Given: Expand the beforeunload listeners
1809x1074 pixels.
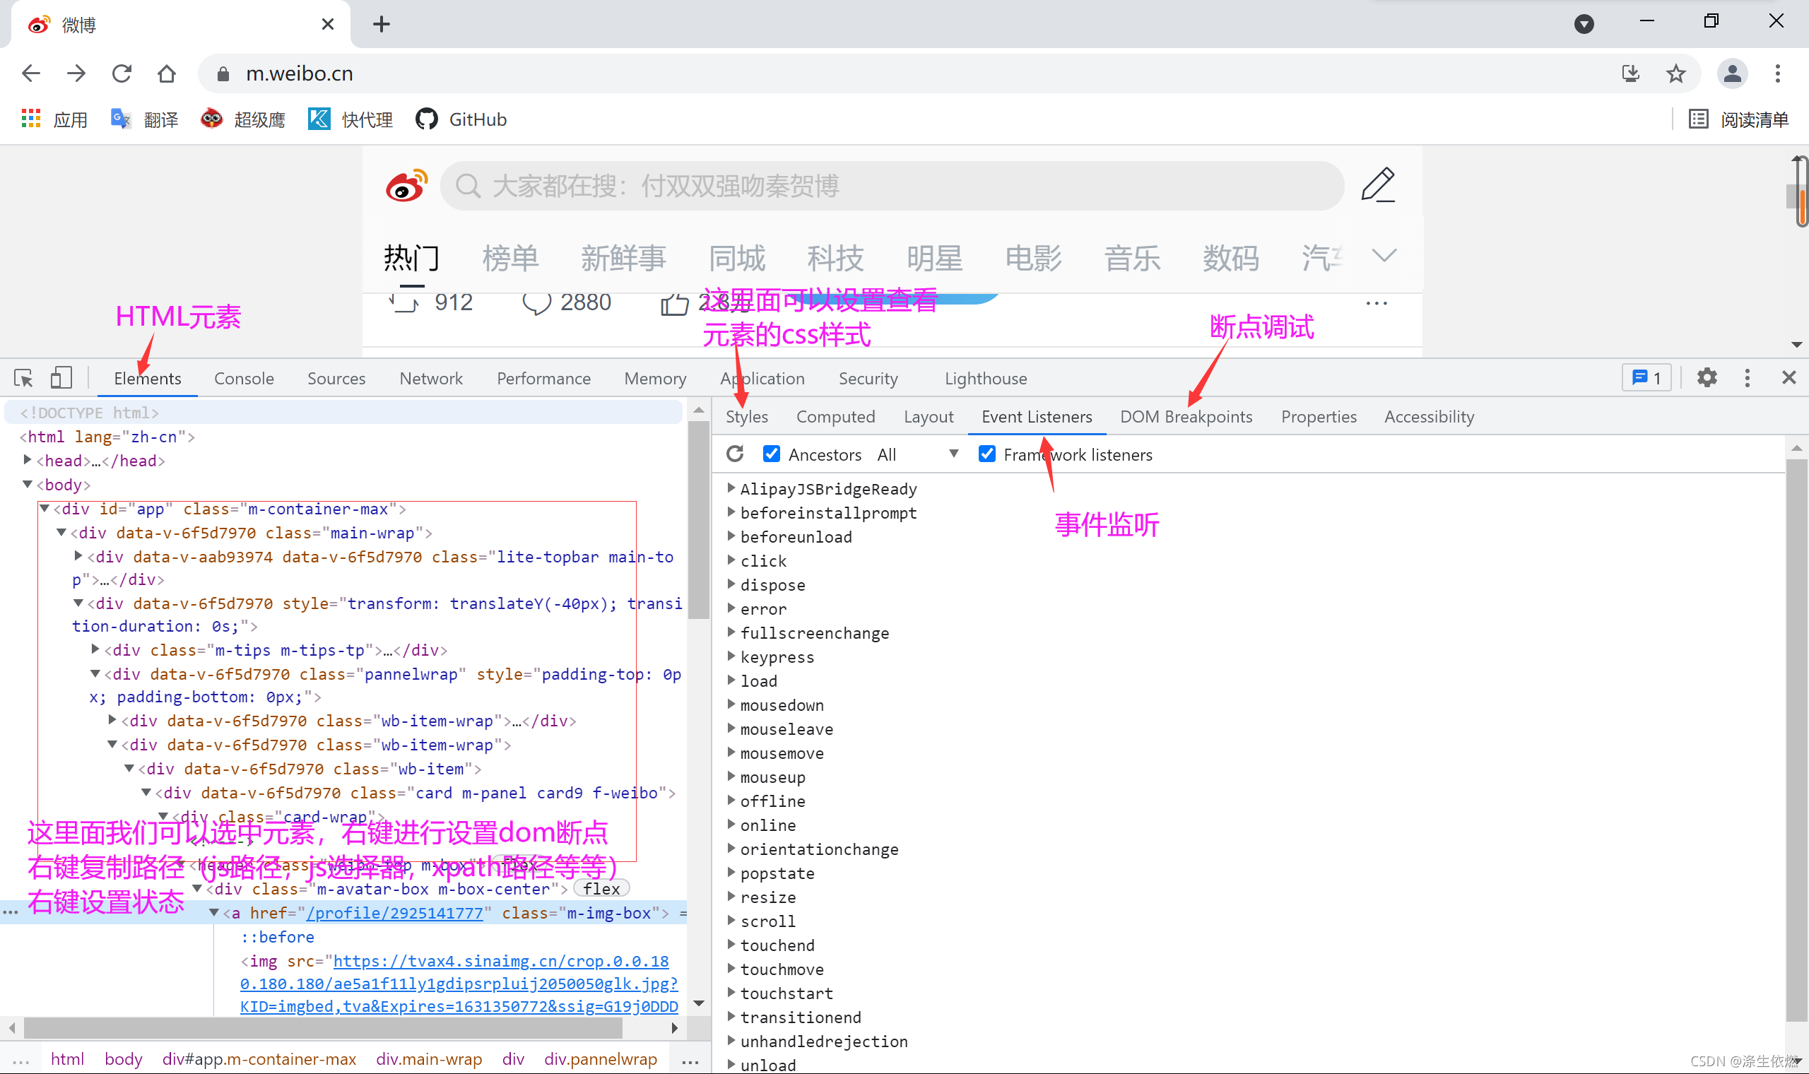Looking at the screenshot, I should click(x=731, y=536).
